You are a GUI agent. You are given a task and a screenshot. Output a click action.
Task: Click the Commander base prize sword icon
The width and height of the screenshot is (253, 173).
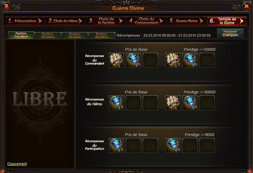(116, 60)
